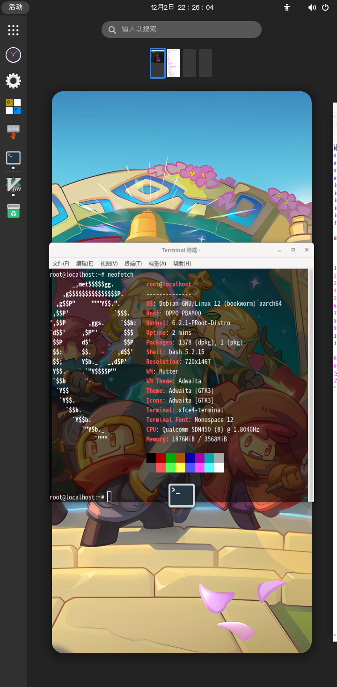Click the "CPU: Qualcomm SDM450" line
Viewport: 337px width, 687px height.
[x=203, y=429]
